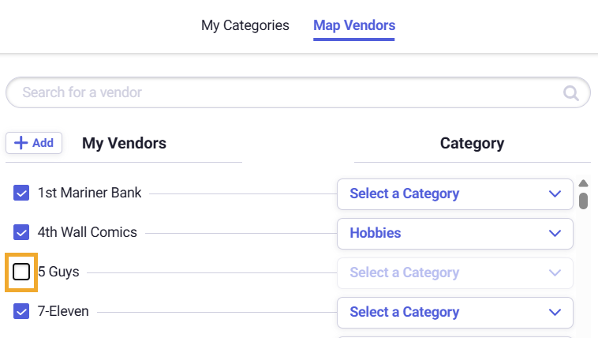The image size is (598, 338).
Task: Focus the Search for a vendor field
Action: pos(284,92)
